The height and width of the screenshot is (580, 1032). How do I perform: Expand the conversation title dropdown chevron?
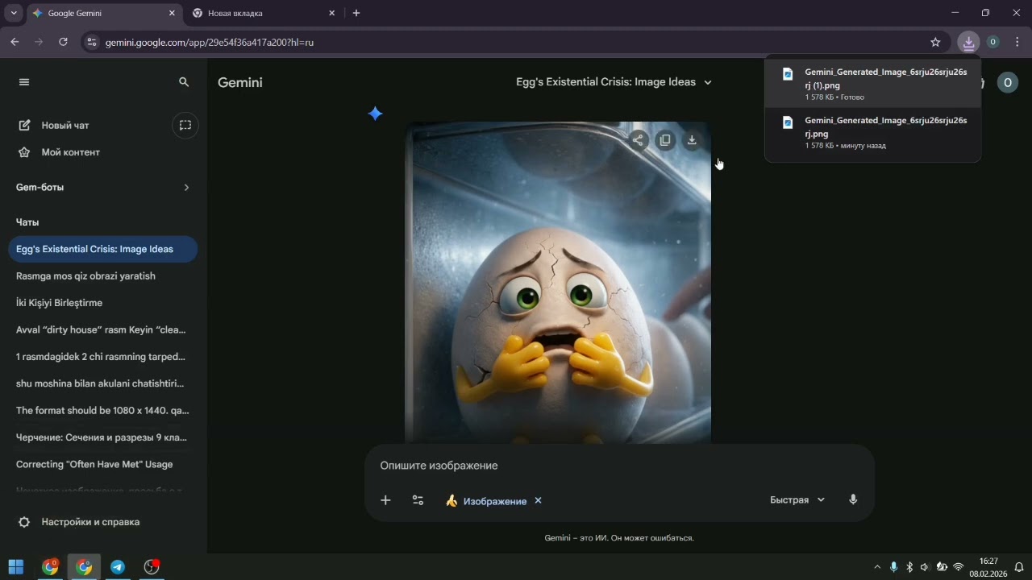pos(708,82)
